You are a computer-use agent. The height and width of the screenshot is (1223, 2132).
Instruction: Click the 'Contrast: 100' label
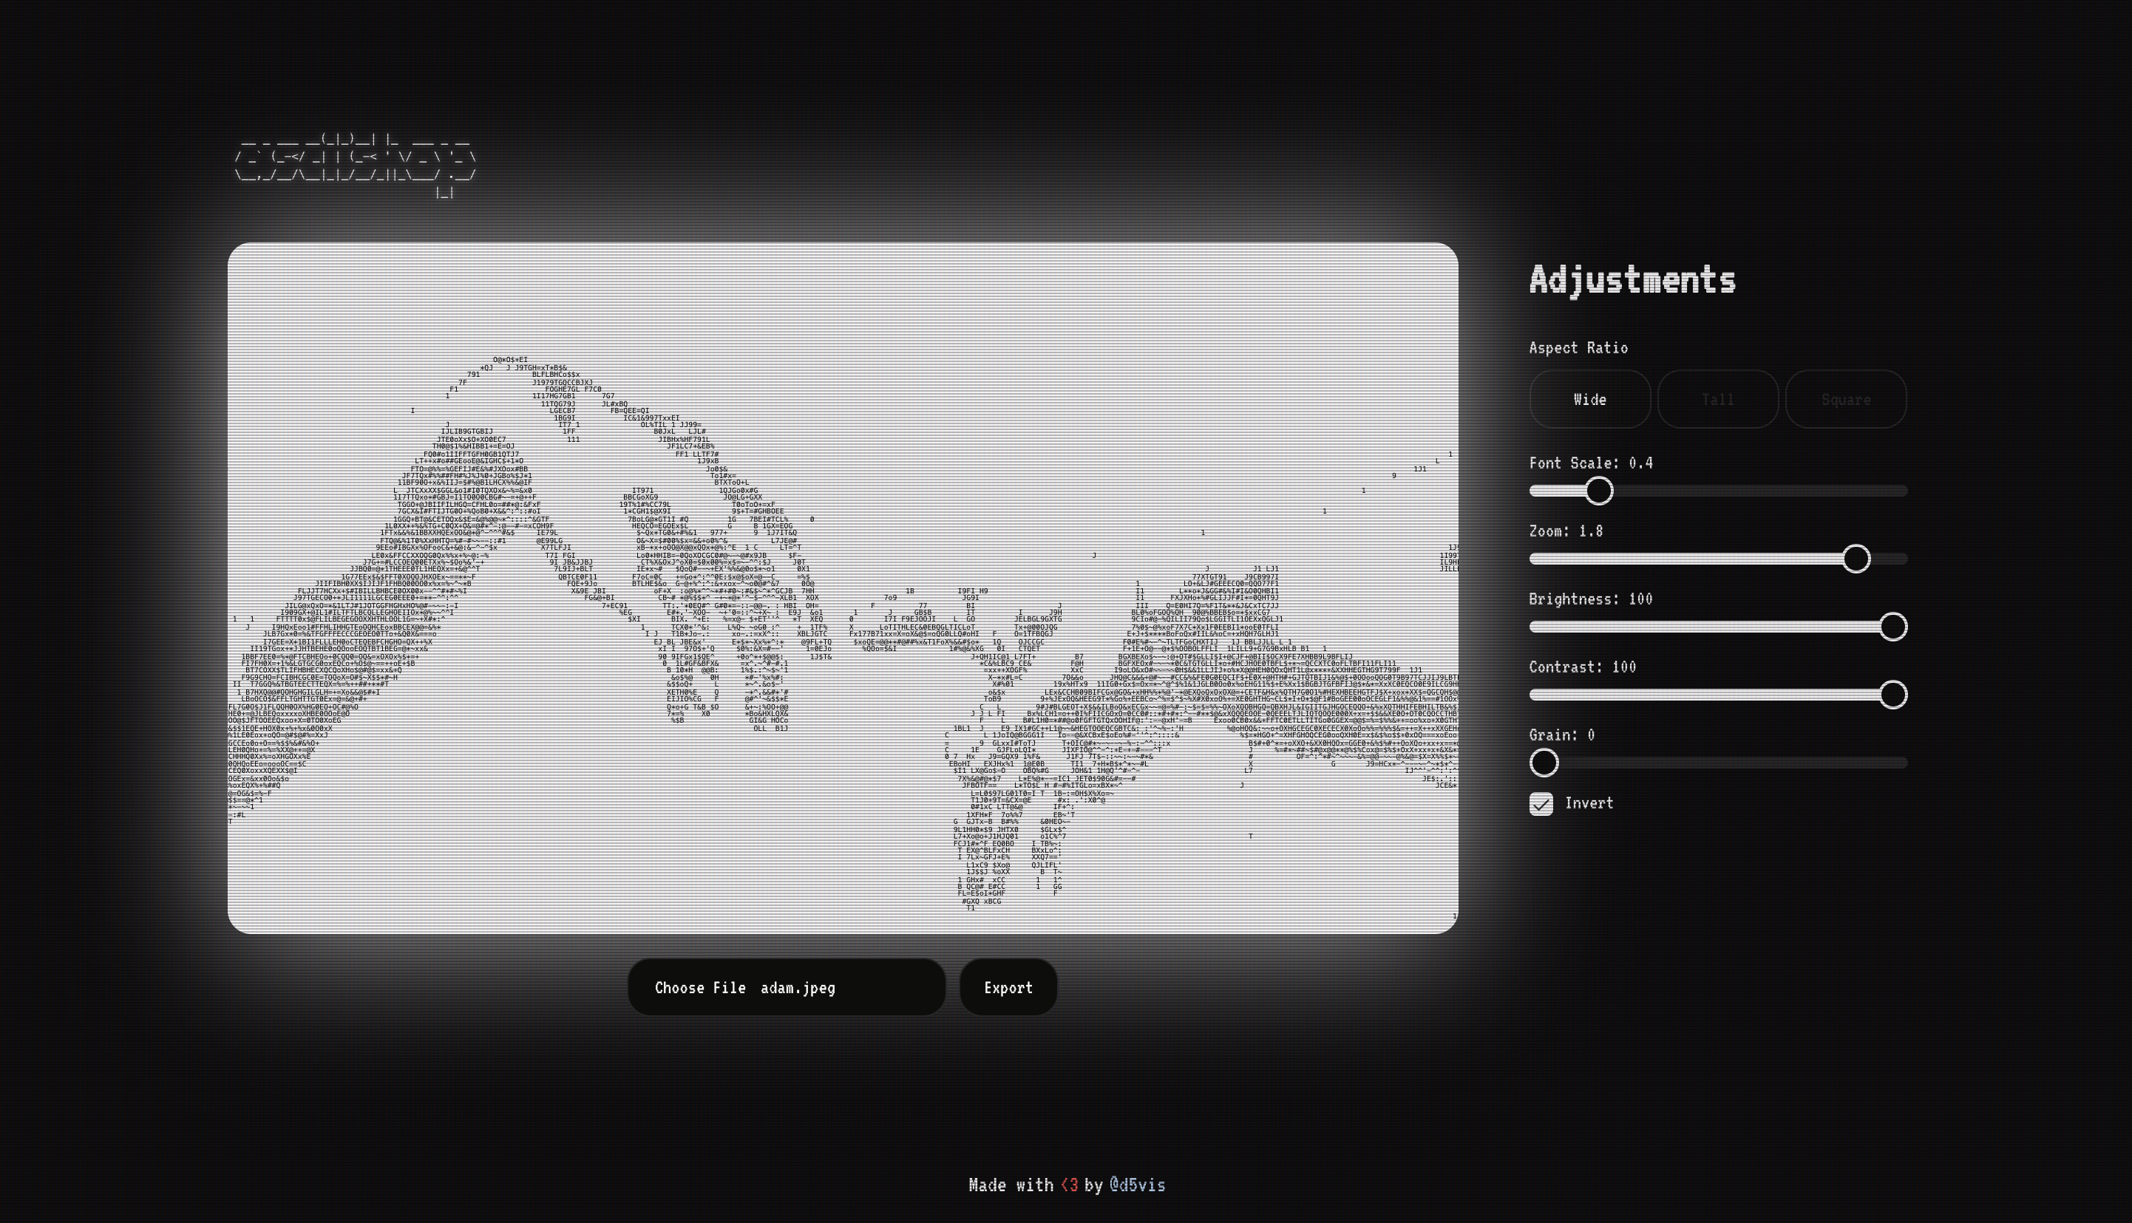click(1583, 667)
